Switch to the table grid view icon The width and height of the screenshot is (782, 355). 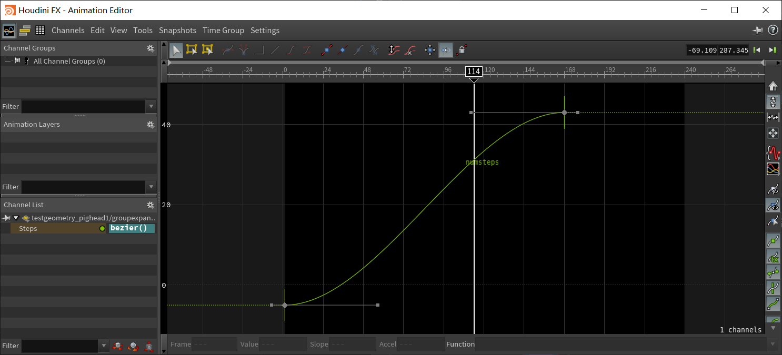coord(40,31)
